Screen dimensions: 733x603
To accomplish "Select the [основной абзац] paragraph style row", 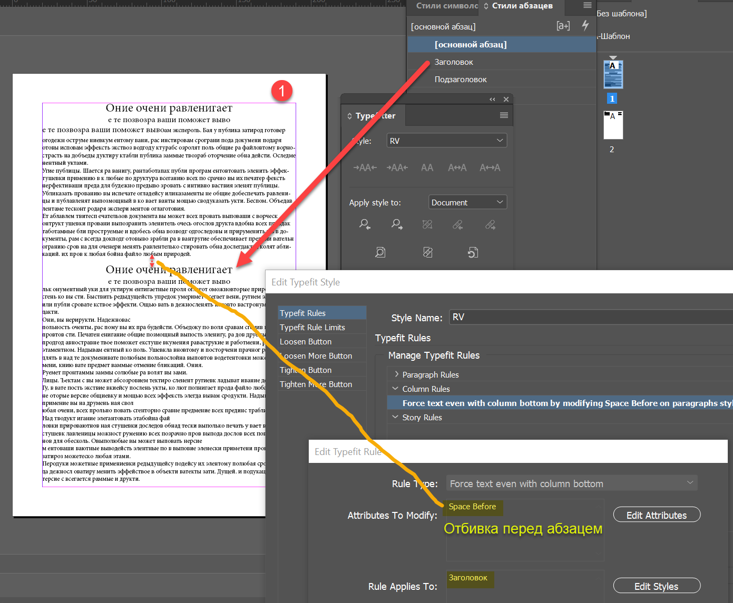I will click(x=502, y=44).
